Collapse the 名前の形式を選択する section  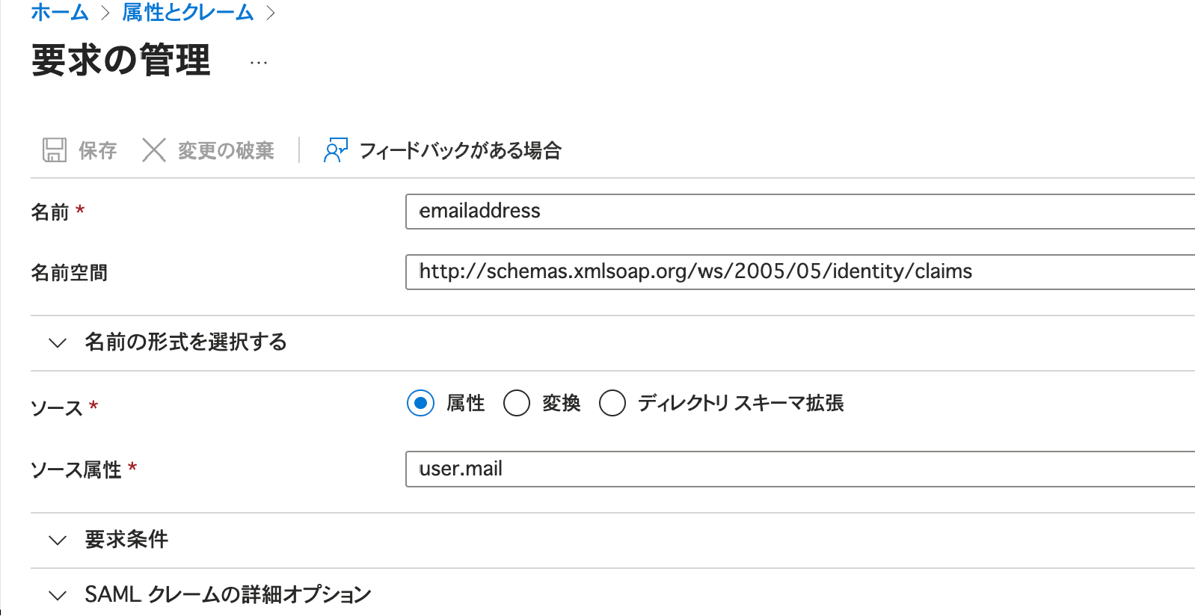(x=185, y=342)
